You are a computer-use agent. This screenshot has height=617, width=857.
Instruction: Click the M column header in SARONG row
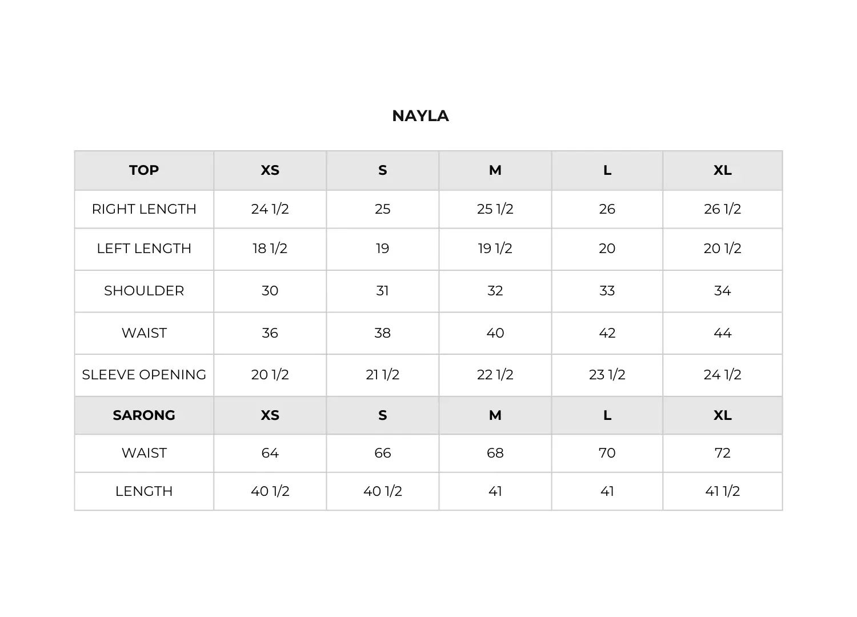(495, 415)
